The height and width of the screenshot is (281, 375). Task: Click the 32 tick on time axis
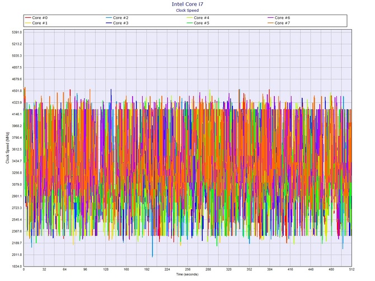click(x=44, y=269)
